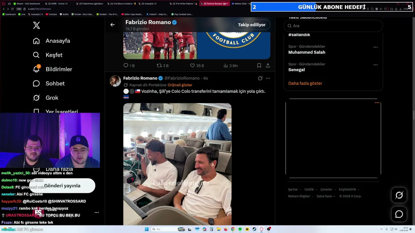Viewport: 415px width, 233px height.
Task: Open Kicklet bookmark in bookmarks bar
Action: click(x=83, y=14)
